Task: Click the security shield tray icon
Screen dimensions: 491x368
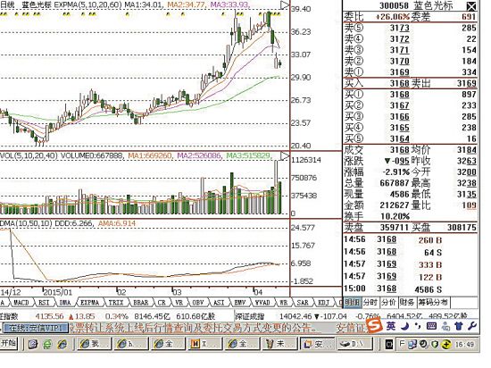Action: click(x=435, y=344)
